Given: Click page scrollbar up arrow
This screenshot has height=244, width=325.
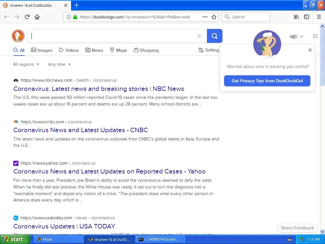Looking at the screenshot, I should [x=322, y=26].
